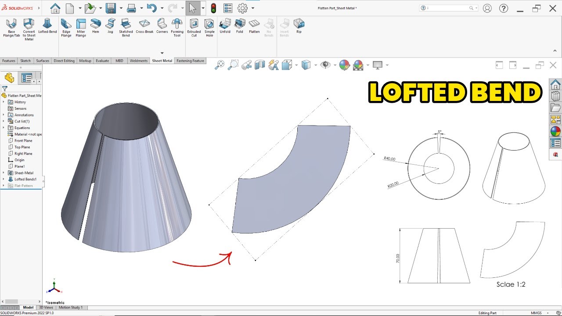The image size is (562, 316).
Task: Switch to the Features tab
Action: [x=9, y=61]
